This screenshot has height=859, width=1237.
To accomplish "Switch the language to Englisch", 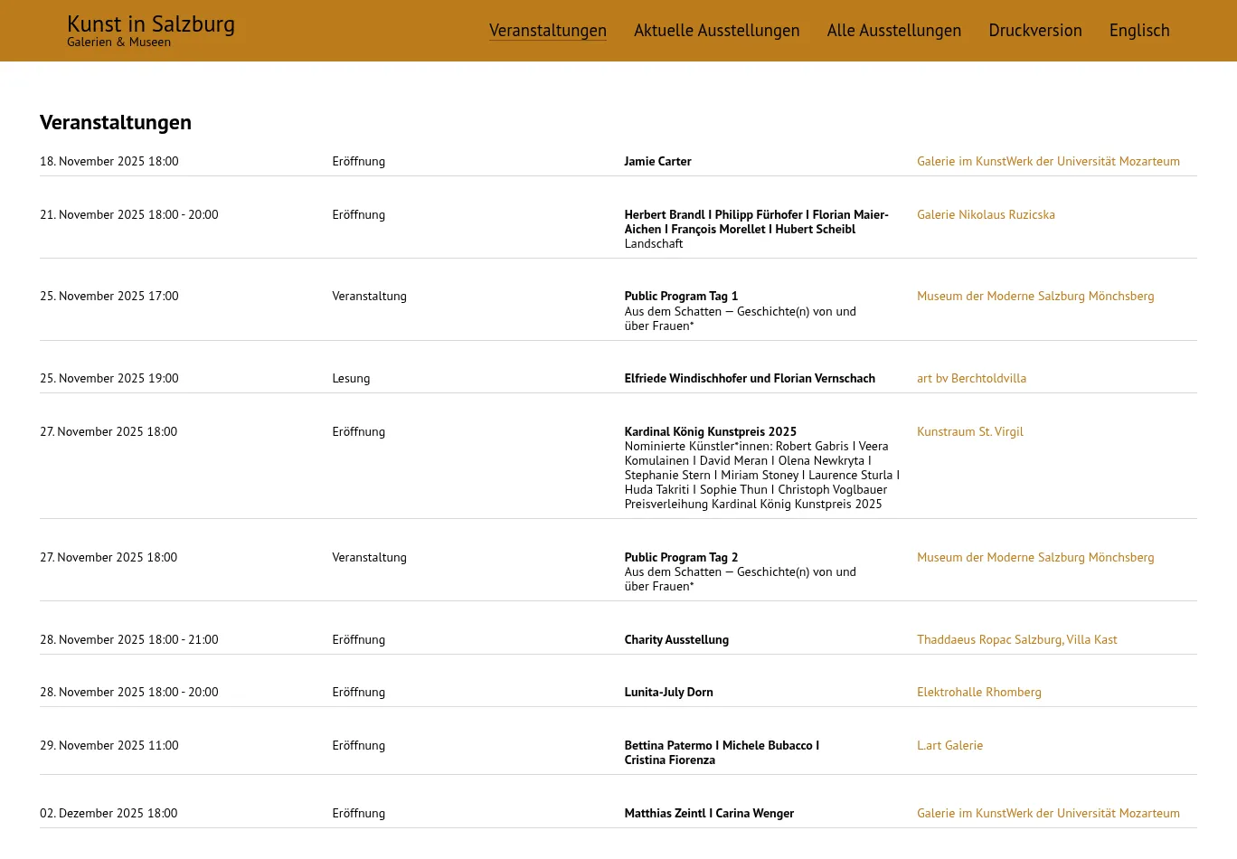I will [1138, 31].
